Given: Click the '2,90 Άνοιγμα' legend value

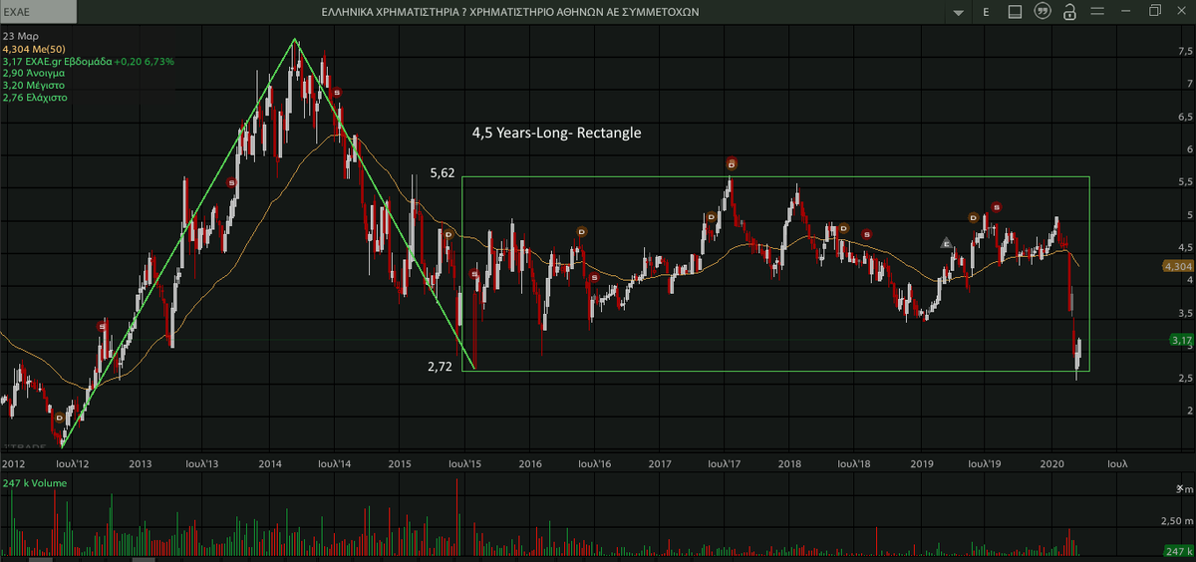Looking at the screenshot, I should click(34, 73).
